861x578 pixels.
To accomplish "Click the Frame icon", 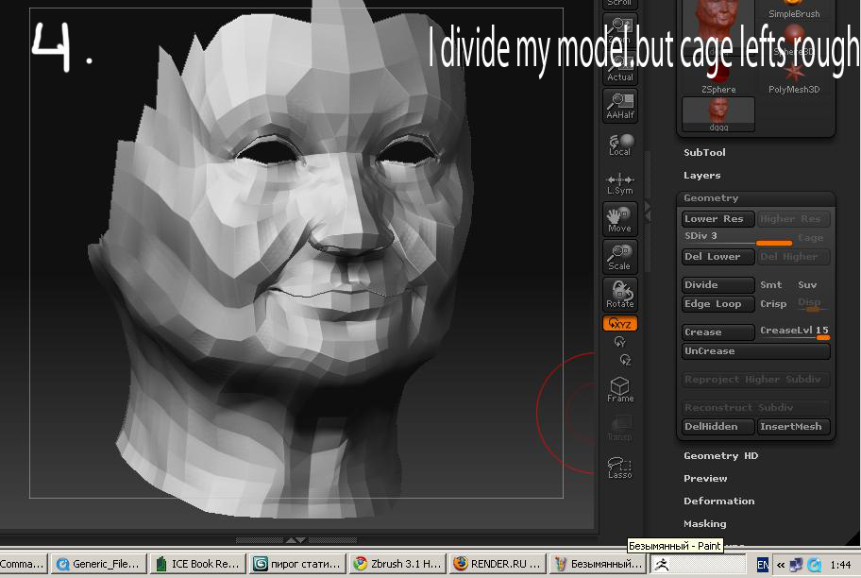I will [620, 389].
